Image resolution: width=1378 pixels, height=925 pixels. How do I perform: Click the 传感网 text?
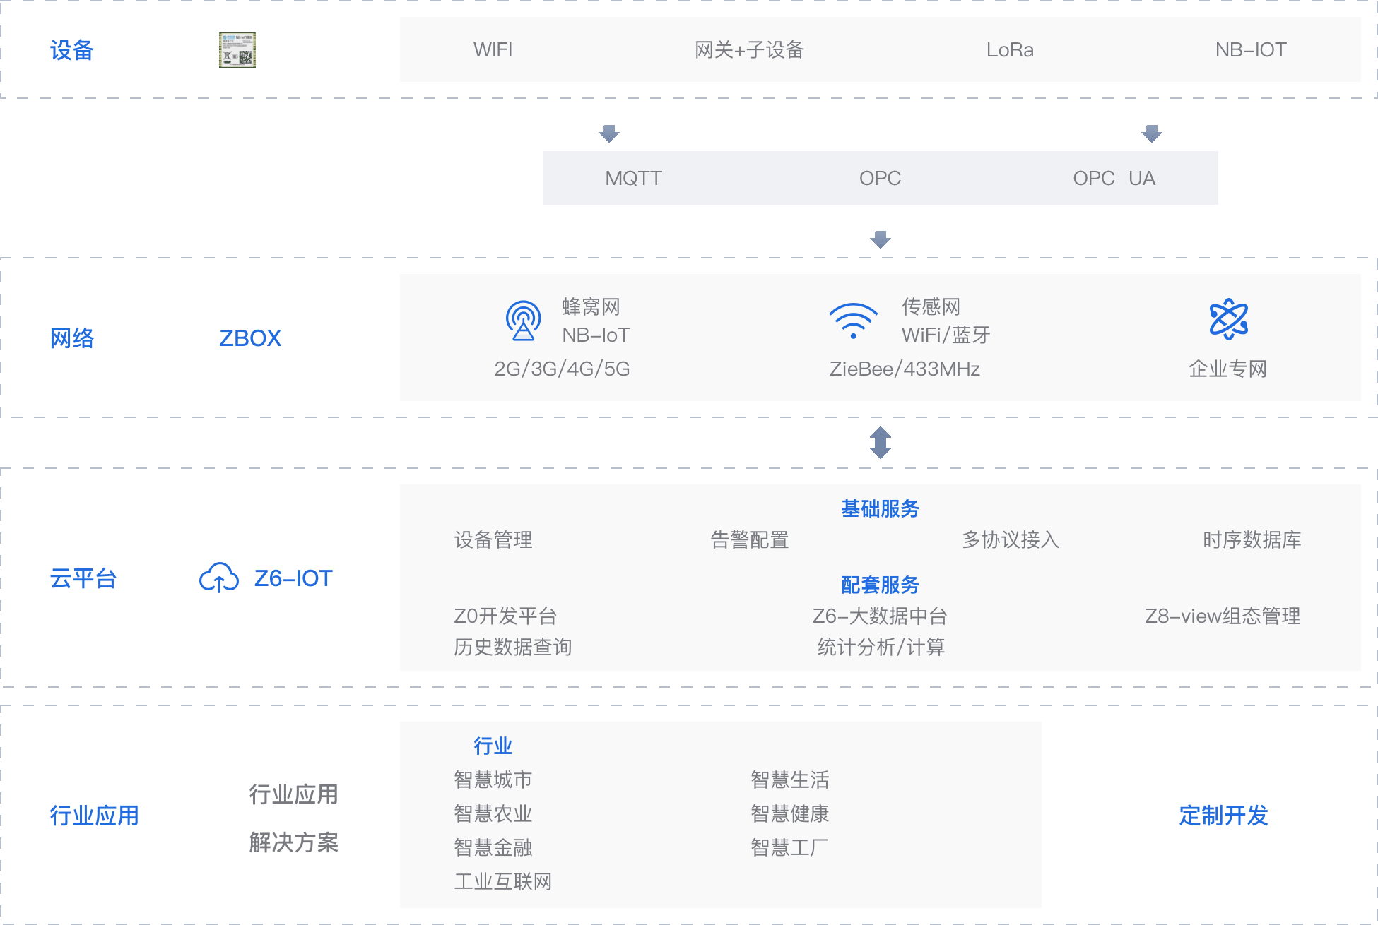pyautogui.click(x=931, y=307)
